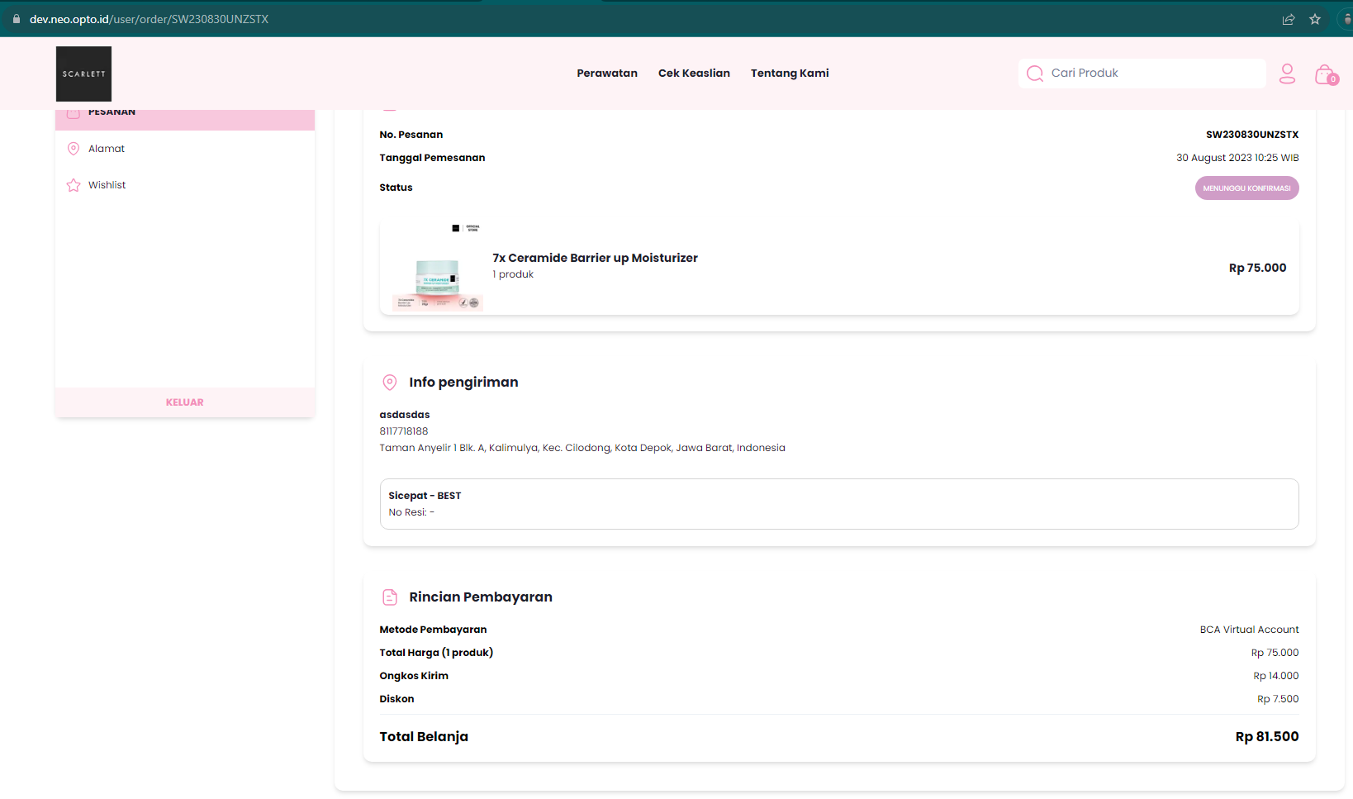Click the moisturizer product thumbnail
The height and width of the screenshot is (799, 1353).
coord(438,269)
